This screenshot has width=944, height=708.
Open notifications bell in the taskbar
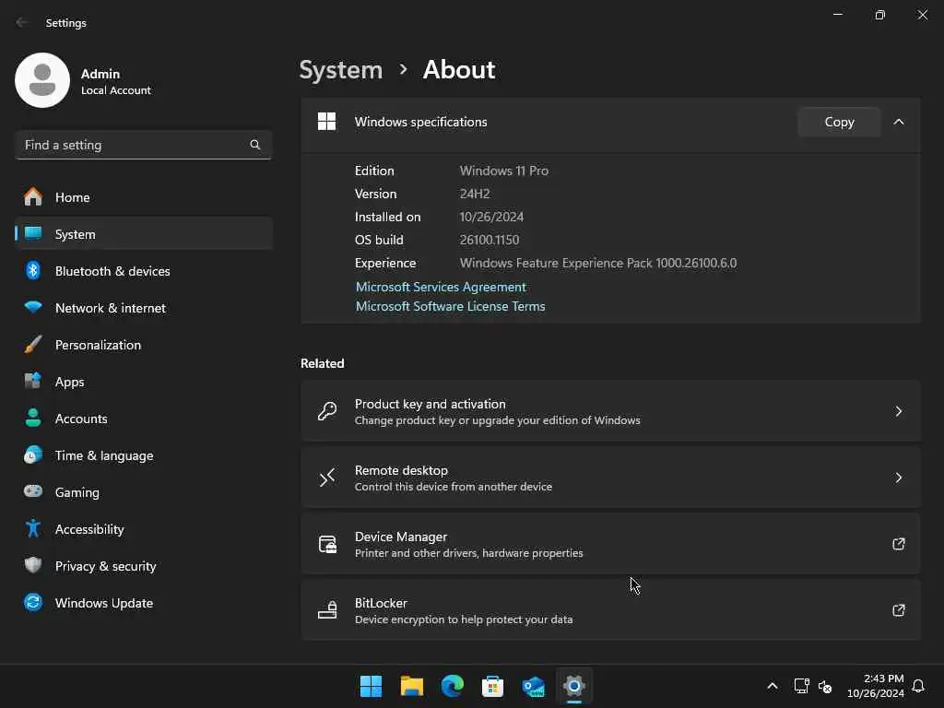[x=918, y=686]
